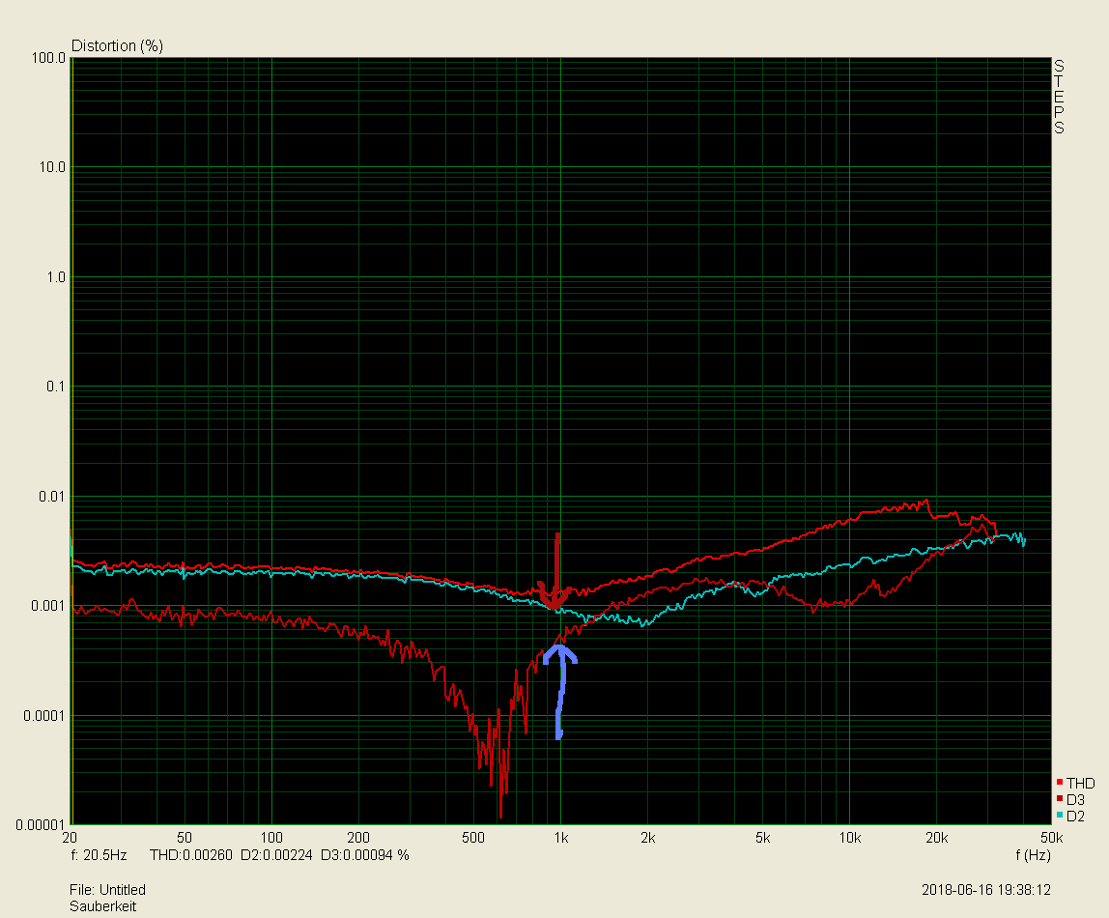The width and height of the screenshot is (1109, 918).
Task: Click the THD:0.00260 readout value
Action: pos(191,855)
